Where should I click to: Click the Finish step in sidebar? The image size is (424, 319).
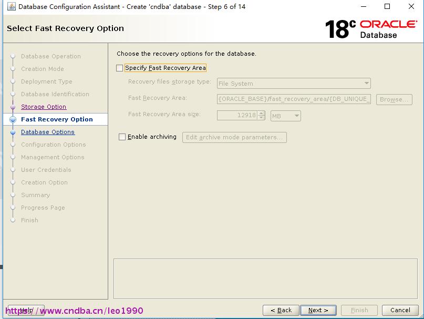click(x=29, y=220)
